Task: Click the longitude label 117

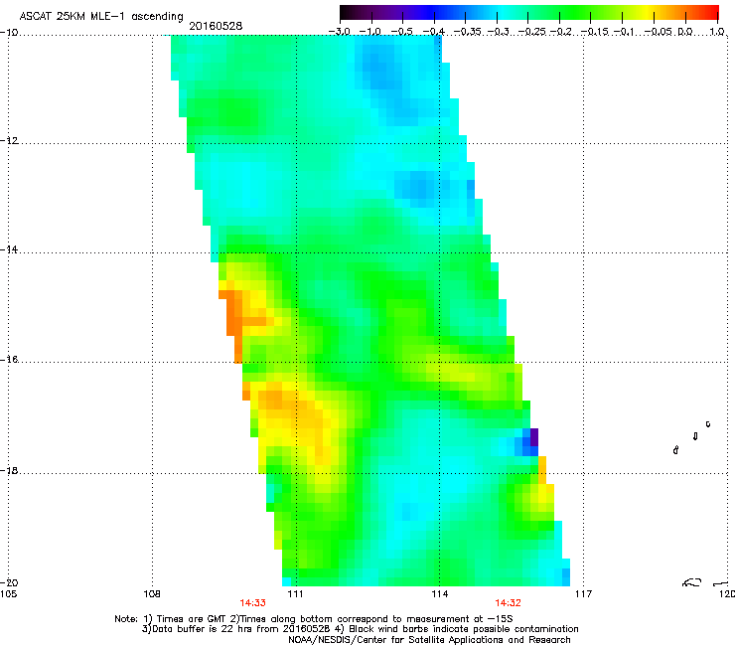Action: [583, 594]
